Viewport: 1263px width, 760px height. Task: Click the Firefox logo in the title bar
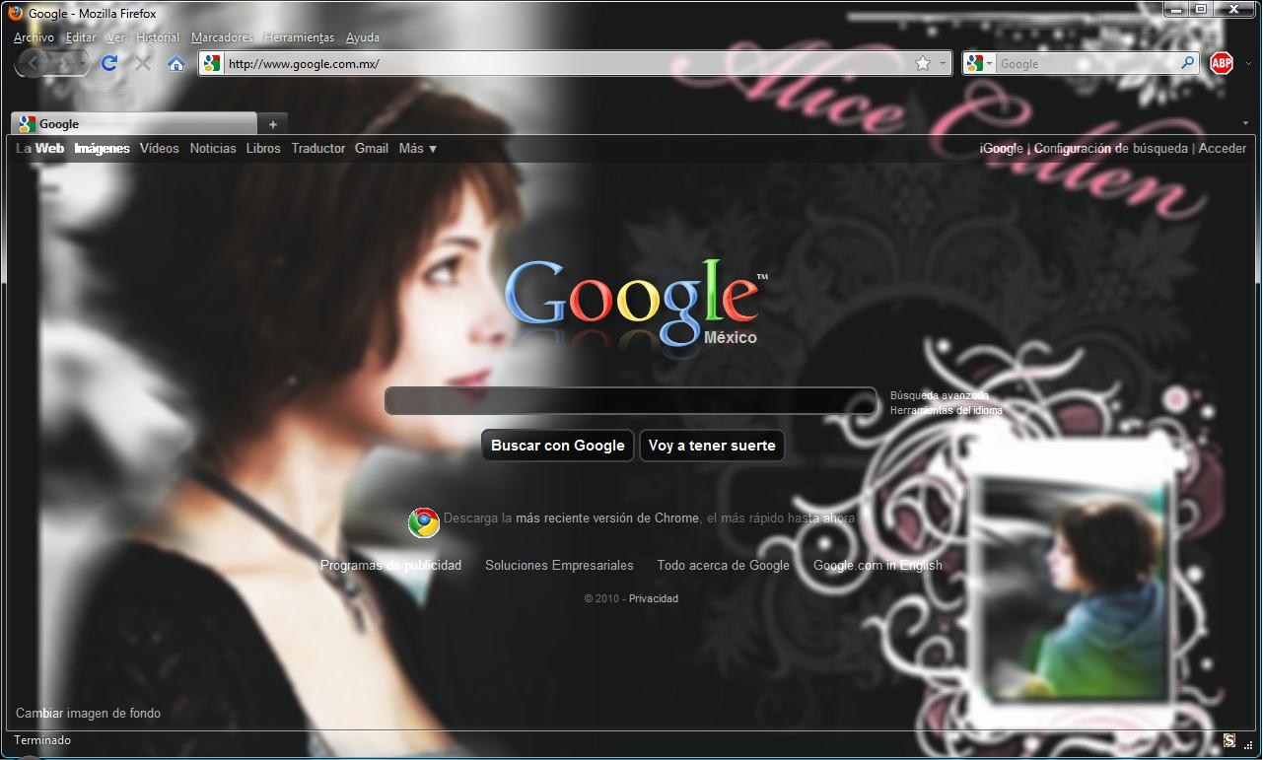pyautogui.click(x=16, y=14)
